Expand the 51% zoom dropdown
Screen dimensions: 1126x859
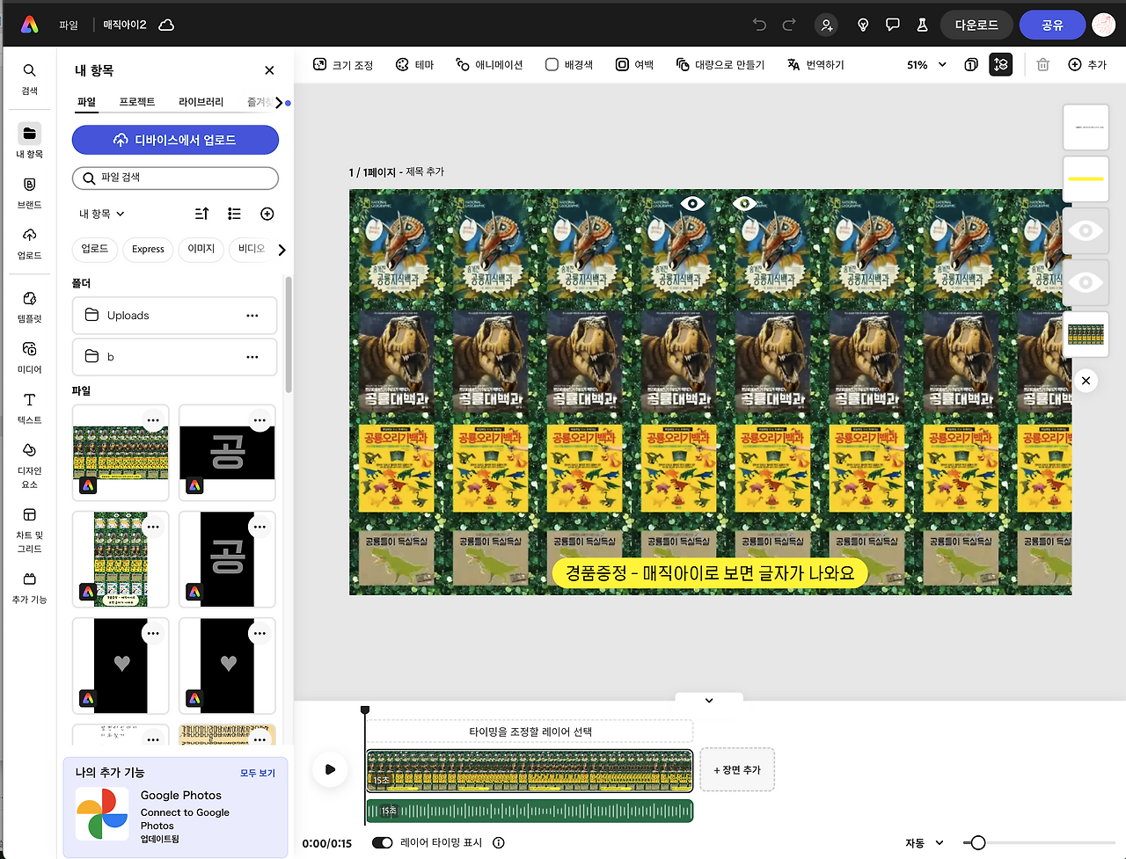pyautogui.click(x=926, y=64)
